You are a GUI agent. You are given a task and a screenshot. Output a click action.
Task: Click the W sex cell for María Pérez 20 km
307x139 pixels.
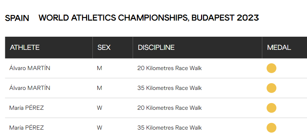tap(100, 108)
